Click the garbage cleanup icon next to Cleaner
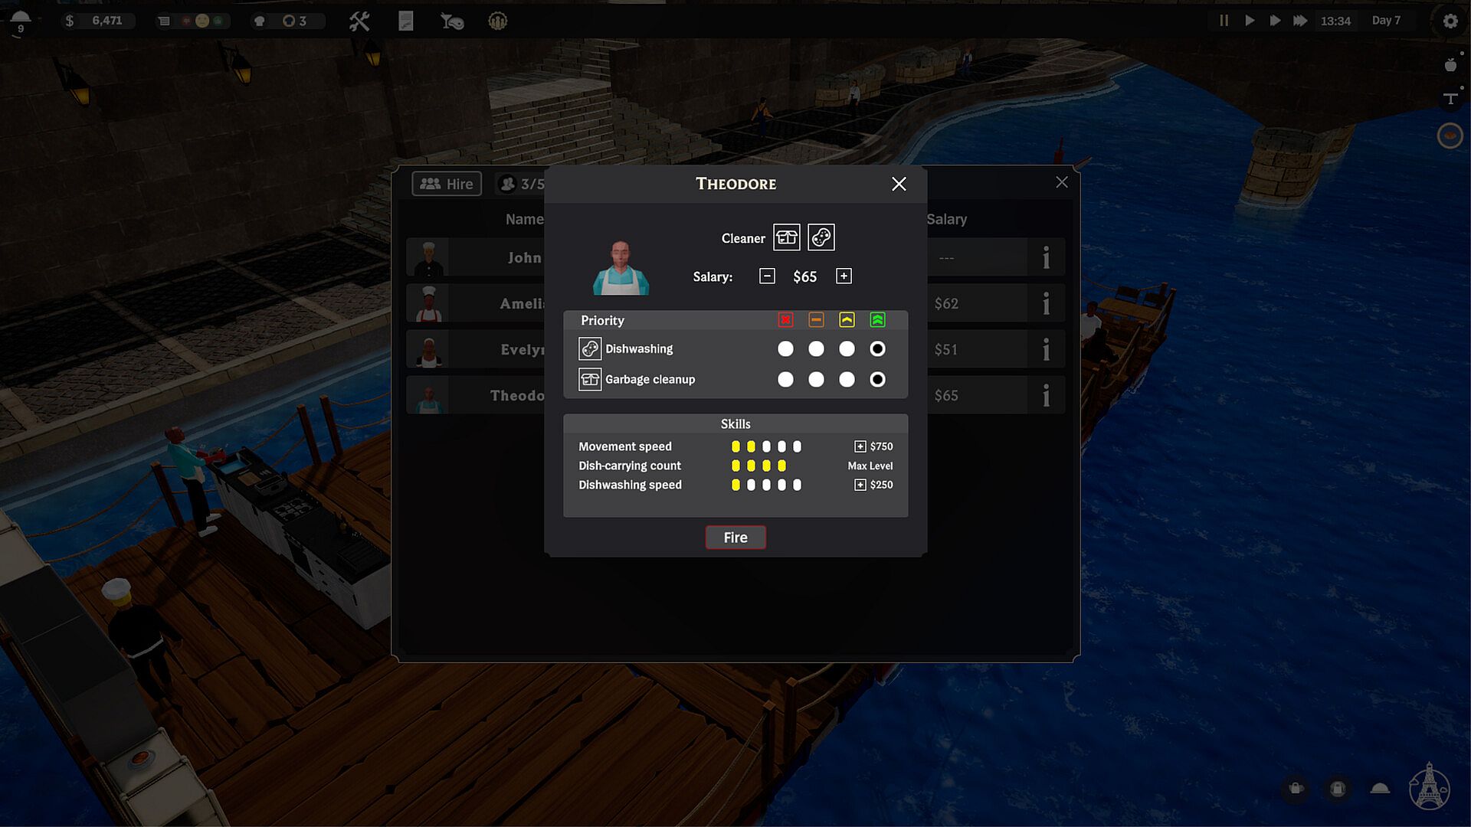Image resolution: width=1471 pixels, height=827 pixels. [786, 237]
